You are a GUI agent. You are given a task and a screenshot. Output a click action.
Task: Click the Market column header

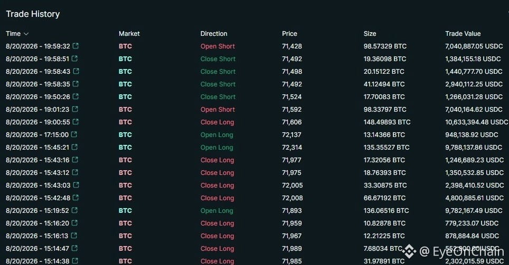129,34
